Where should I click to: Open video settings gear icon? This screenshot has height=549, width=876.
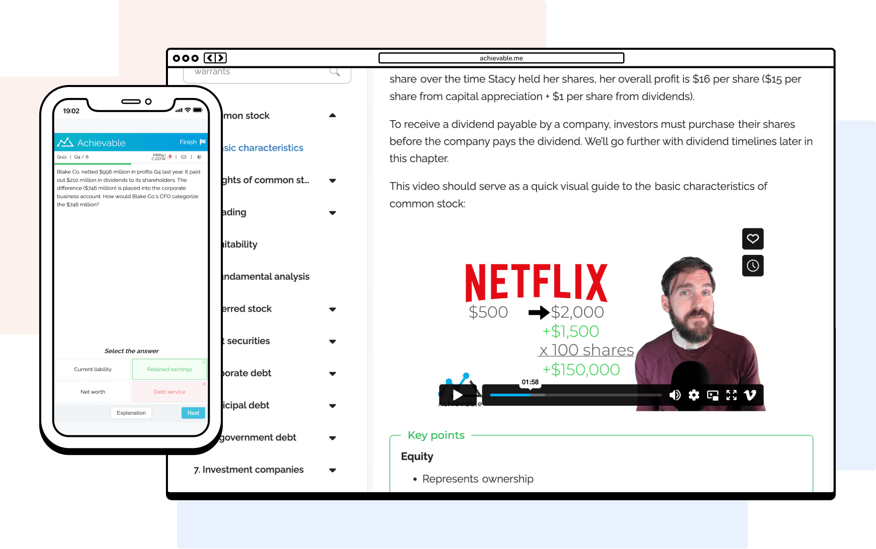(x=694, y=395)
